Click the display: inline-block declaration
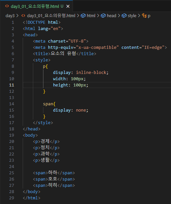 coord(81,73)
